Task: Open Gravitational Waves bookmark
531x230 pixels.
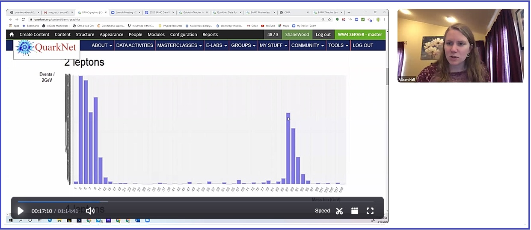Action: [111, 26]
